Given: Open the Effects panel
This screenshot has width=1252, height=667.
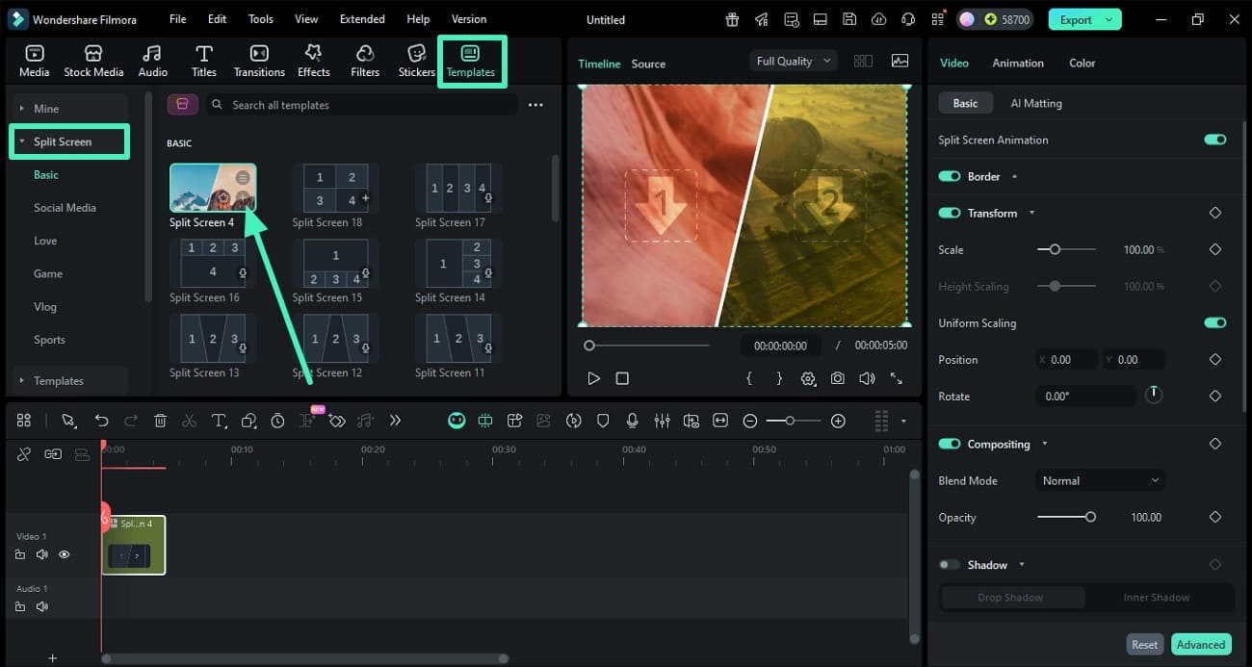Looking at the screenshot, I should click(313, 58).
